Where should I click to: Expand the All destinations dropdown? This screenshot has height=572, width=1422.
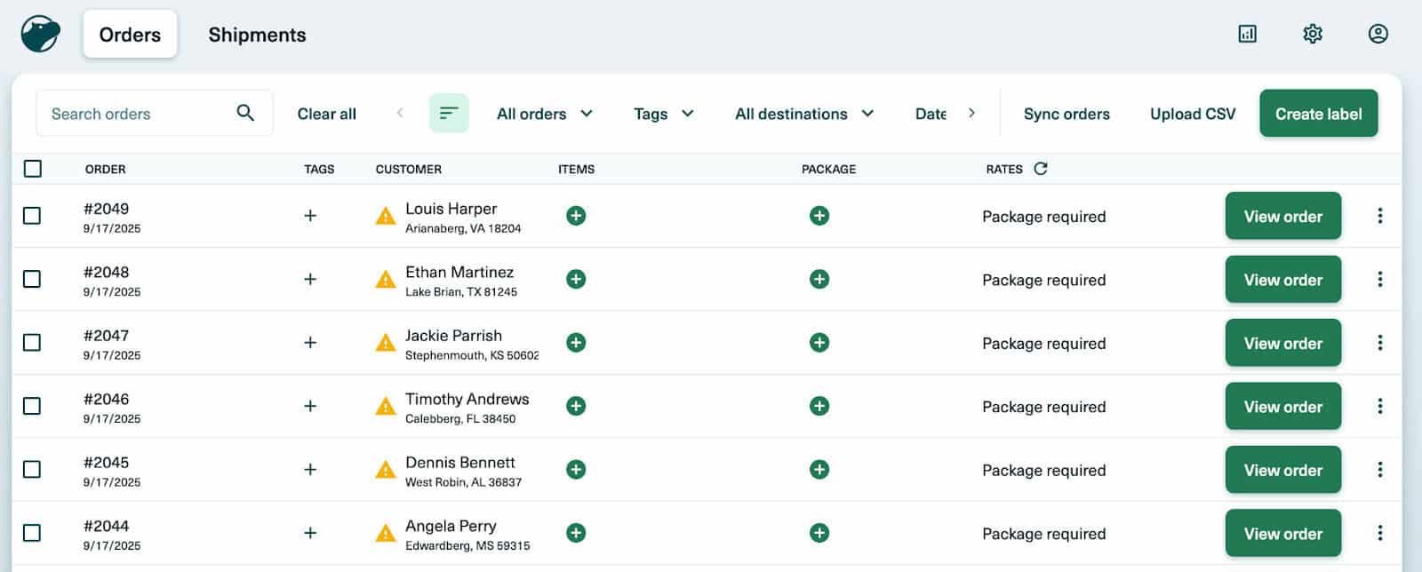click(x=803, y=114)
